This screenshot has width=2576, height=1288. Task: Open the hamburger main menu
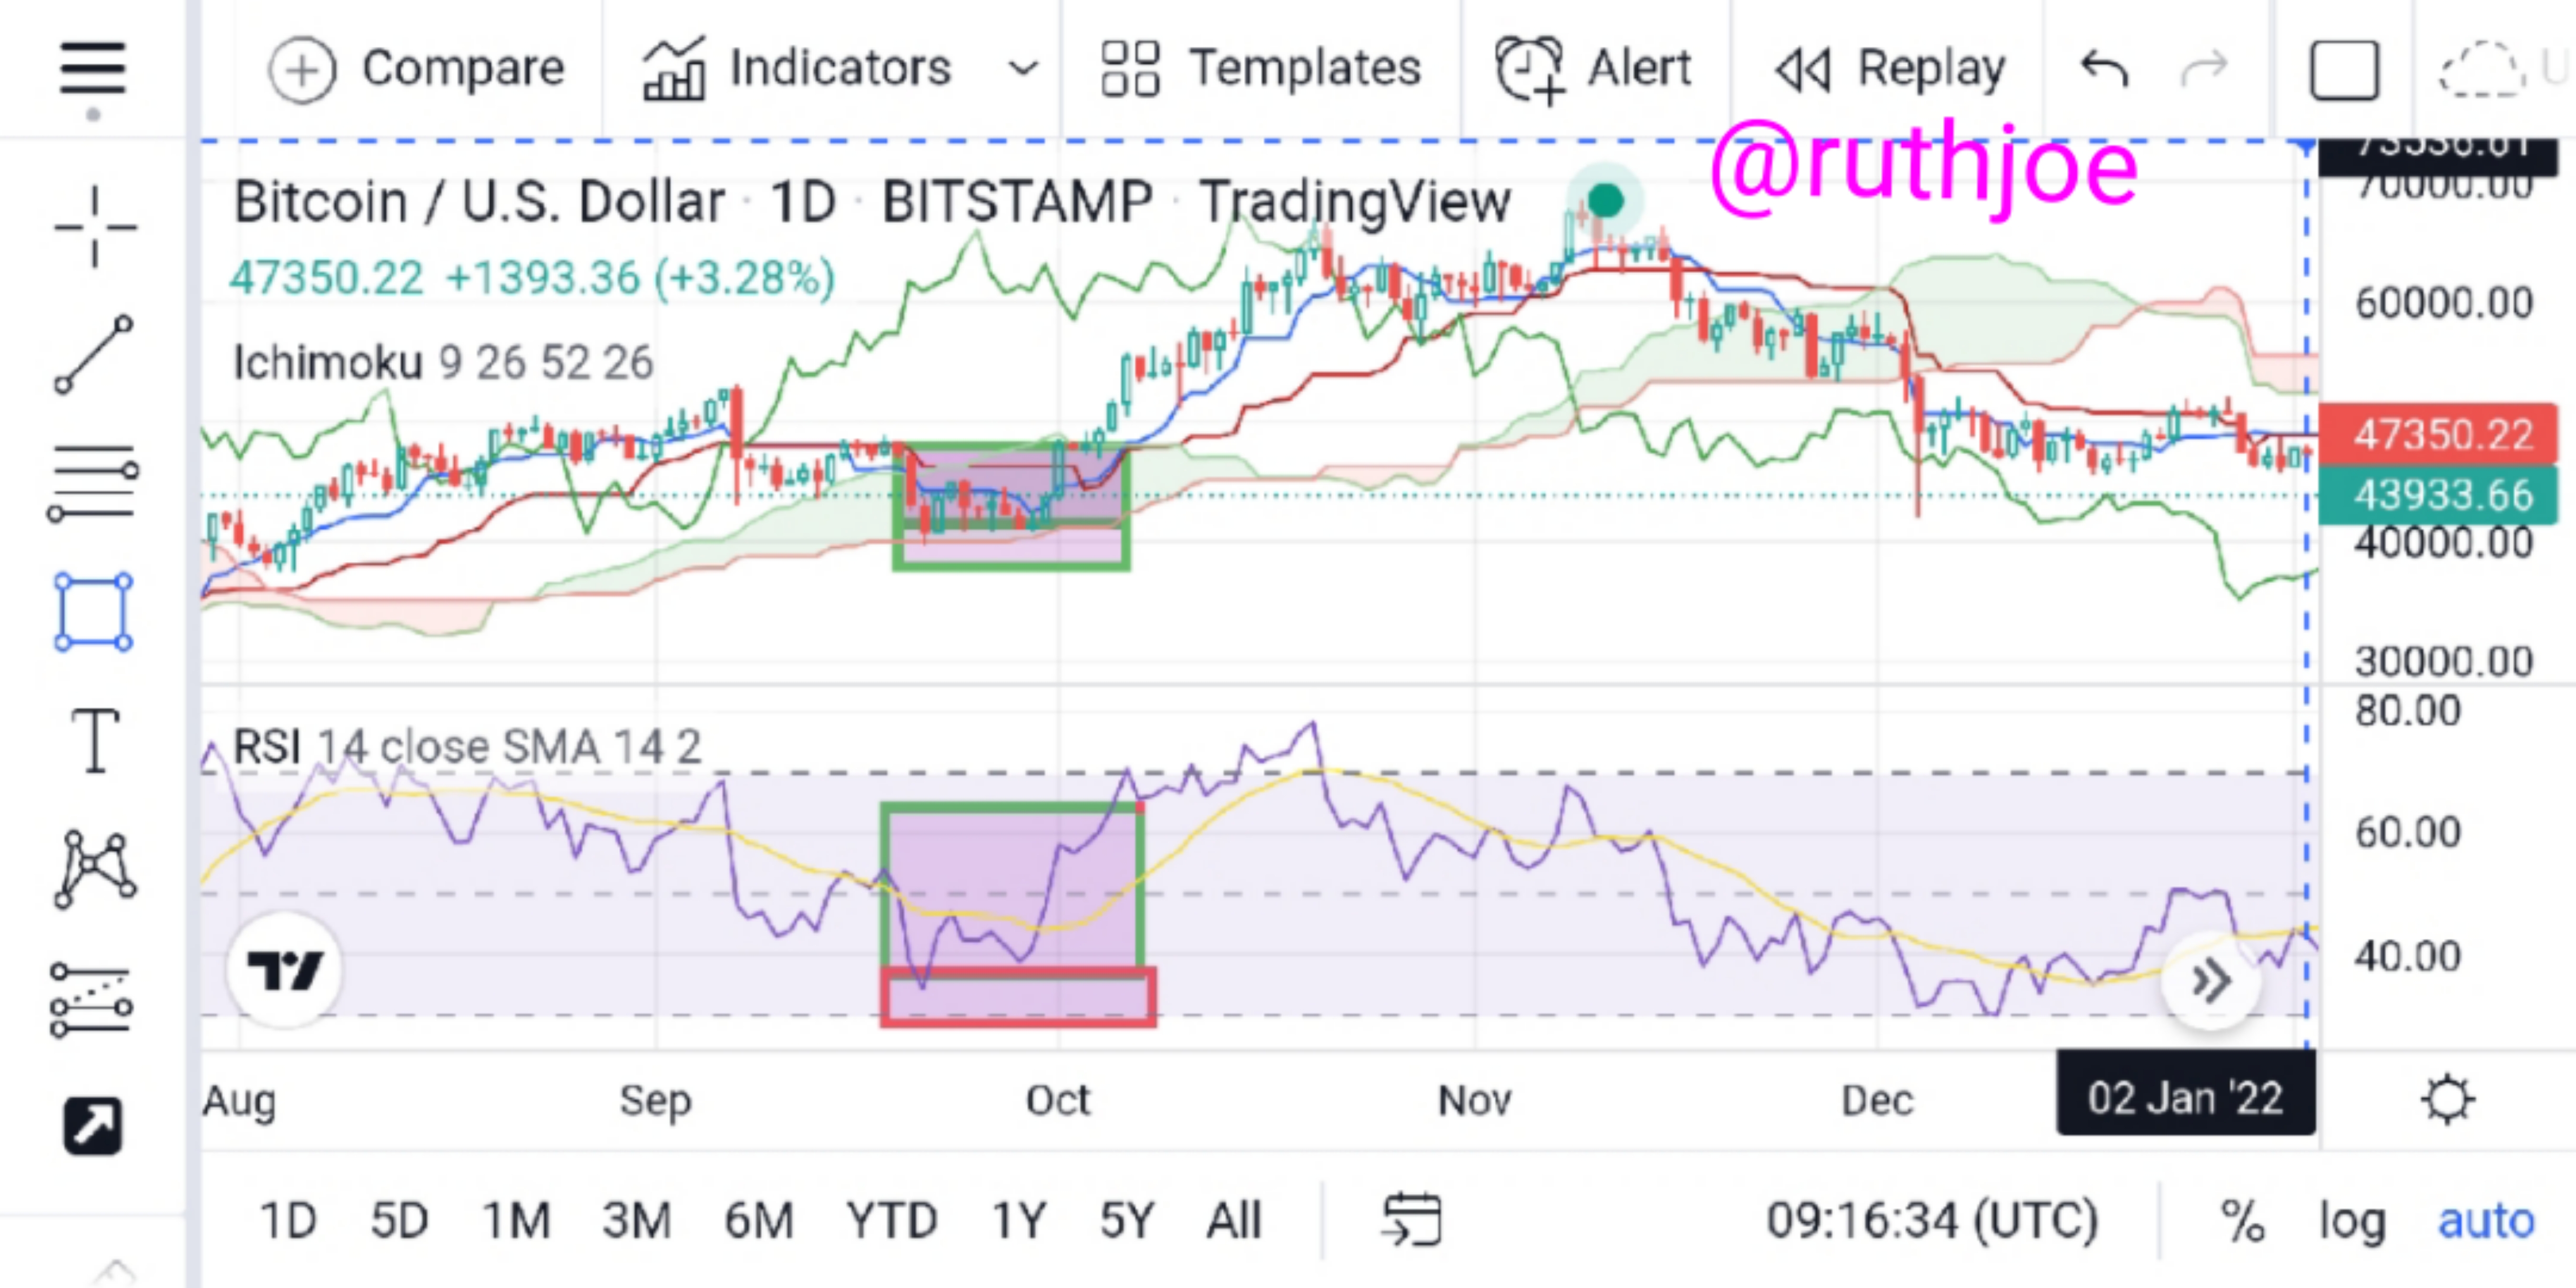[x=92, y=68]
